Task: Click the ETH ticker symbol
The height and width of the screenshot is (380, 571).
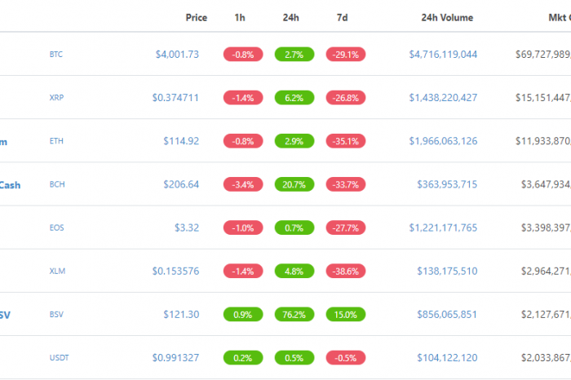Action: (x=56, y=141)
